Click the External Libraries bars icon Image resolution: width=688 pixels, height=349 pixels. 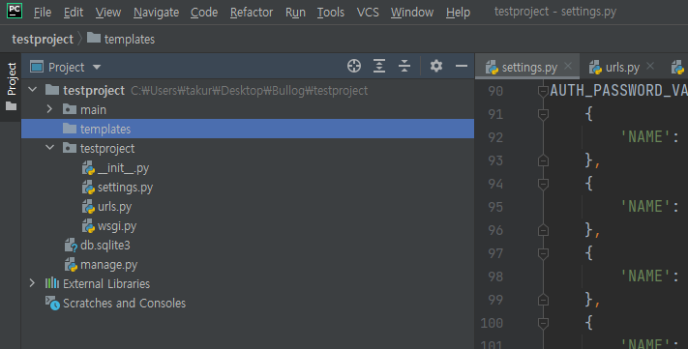[x=52, y=283]
